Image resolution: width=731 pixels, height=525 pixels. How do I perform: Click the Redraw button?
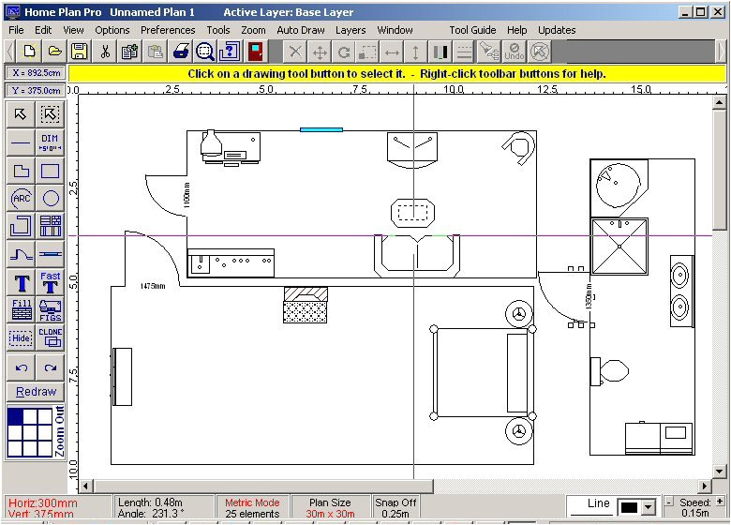(36, 392)
